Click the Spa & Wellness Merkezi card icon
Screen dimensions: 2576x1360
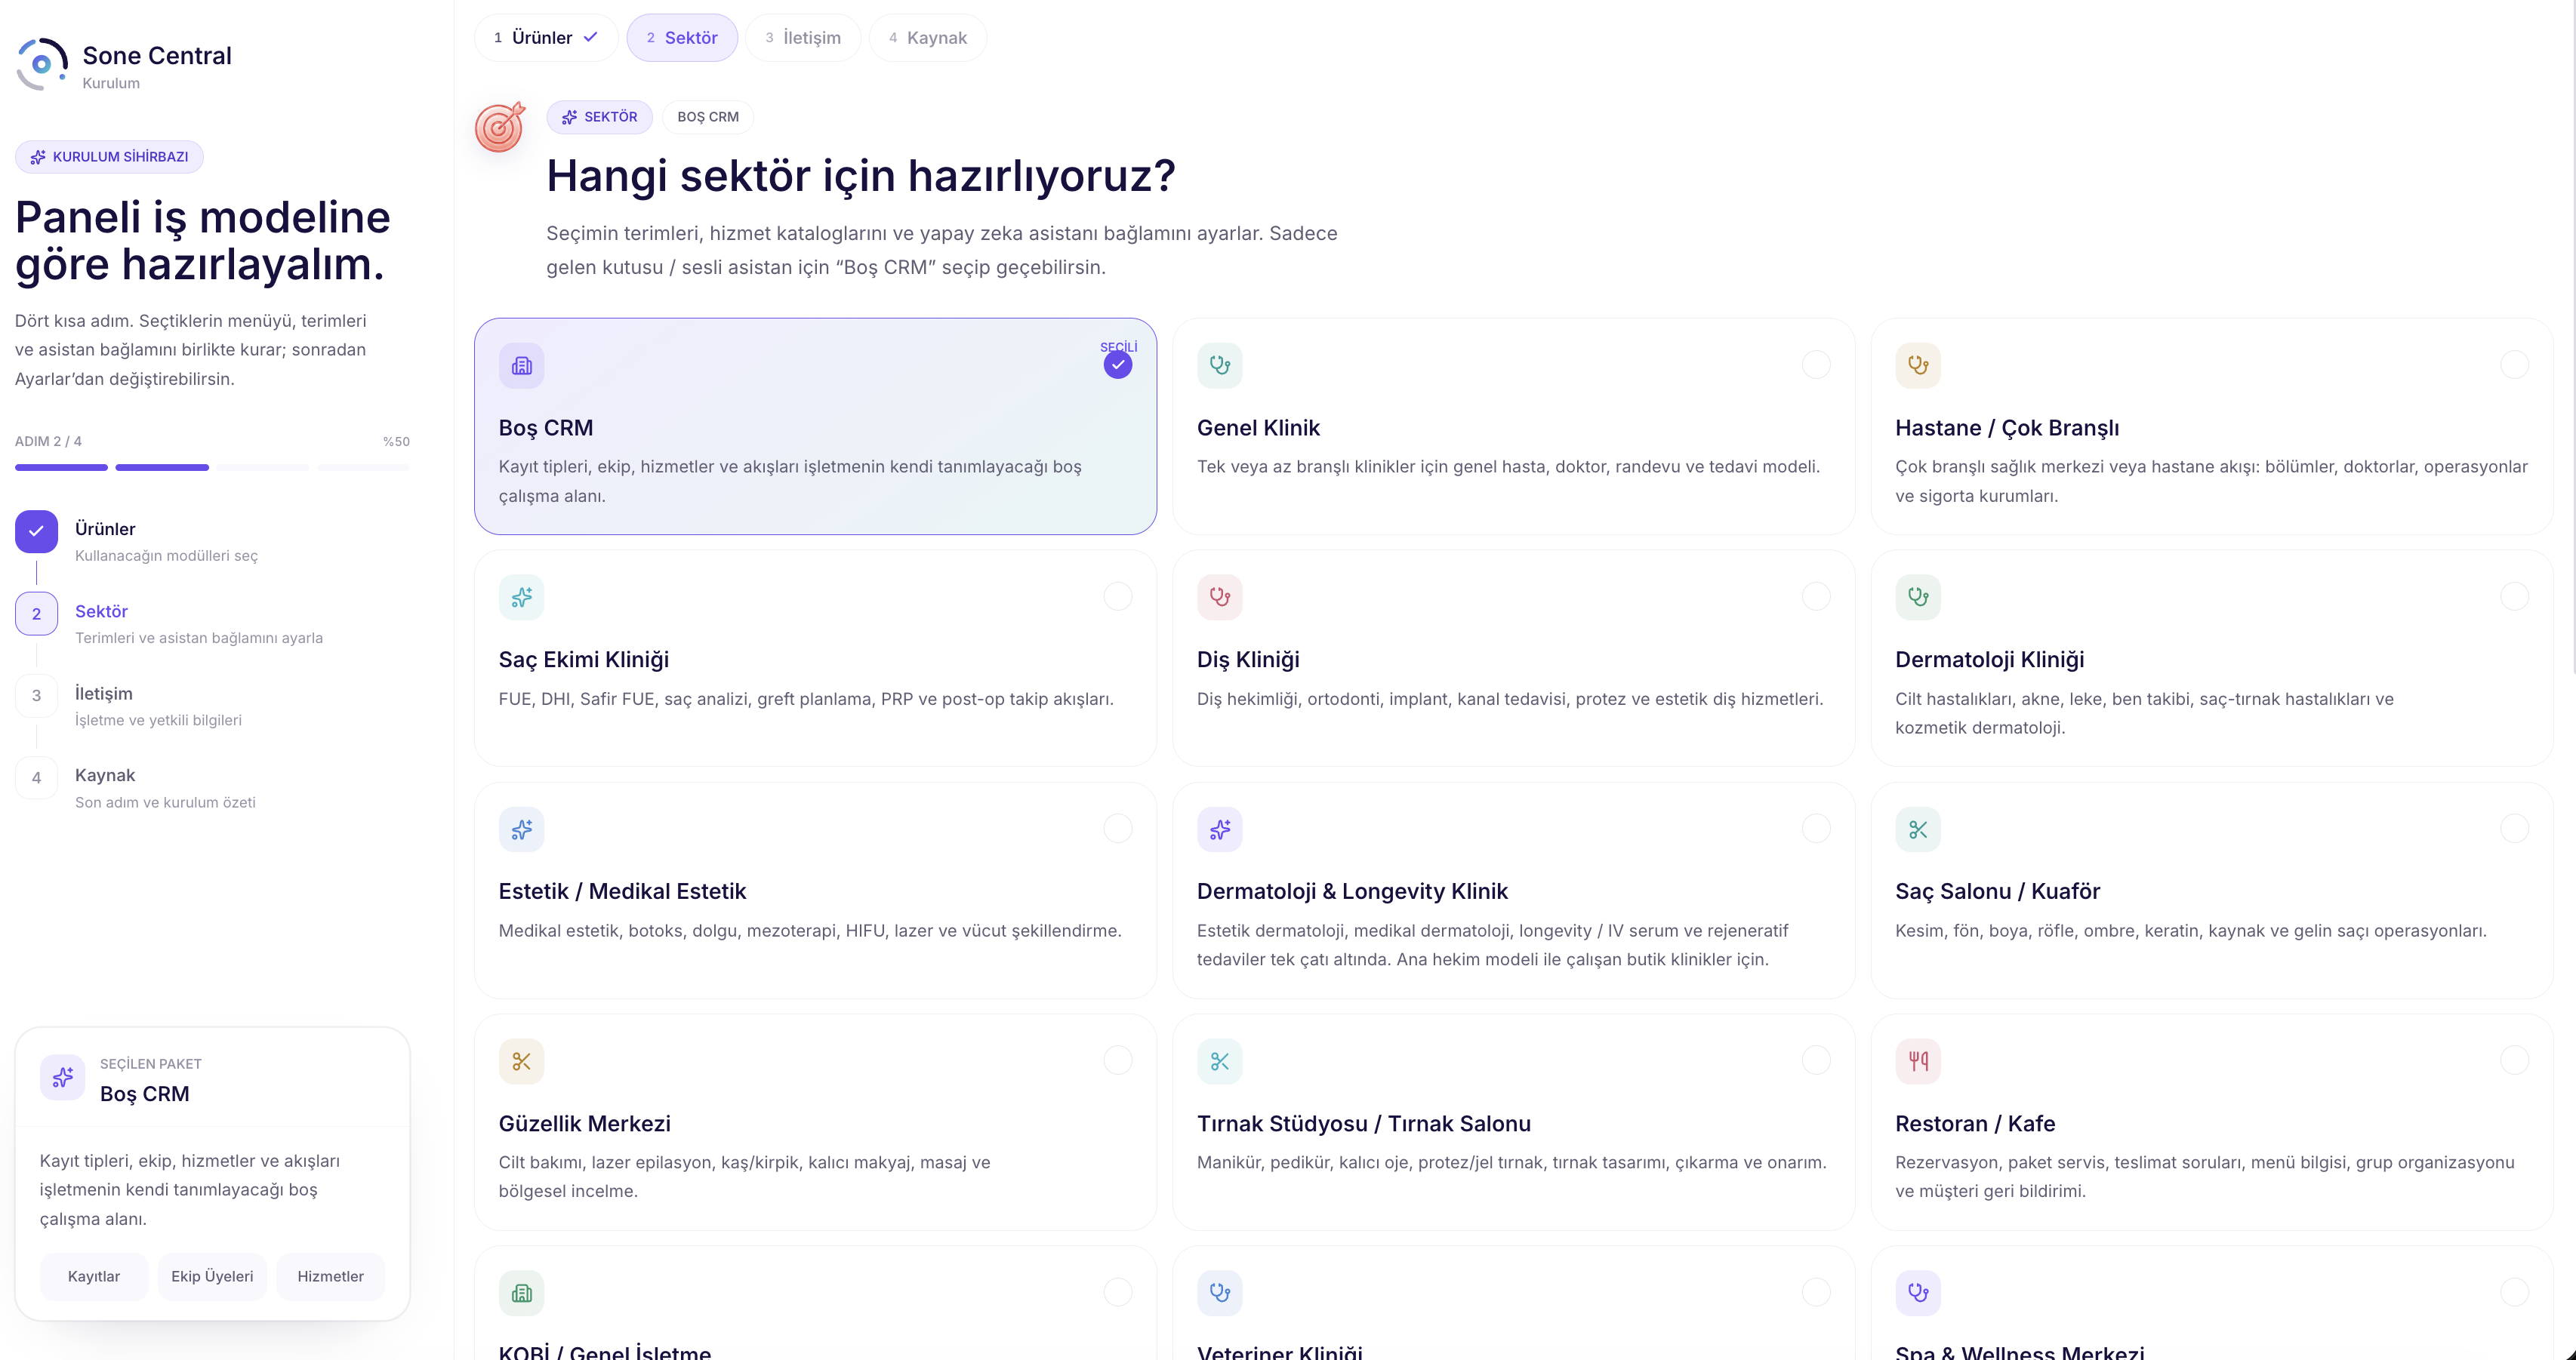point(1918,1294)
